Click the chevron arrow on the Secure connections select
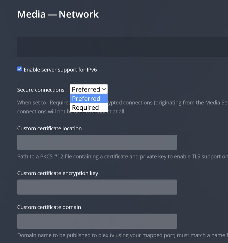This screenshot has width=228, height=243. point(104,89)
